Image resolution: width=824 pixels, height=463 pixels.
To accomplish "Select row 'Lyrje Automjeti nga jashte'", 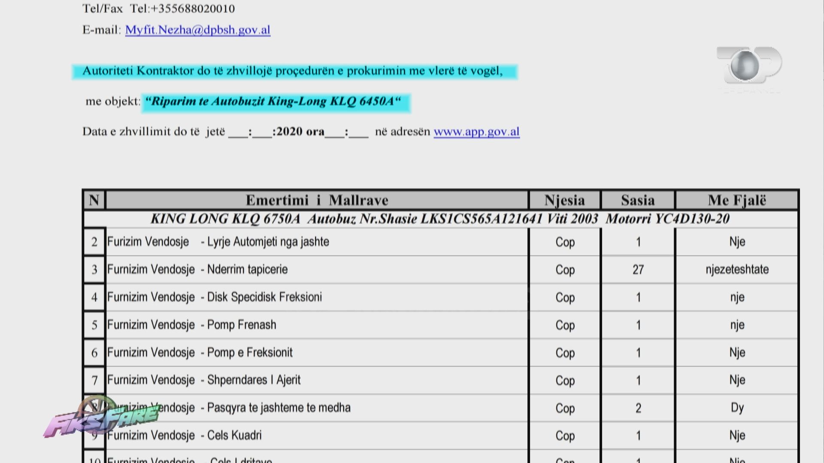I will tap(440, 242).
